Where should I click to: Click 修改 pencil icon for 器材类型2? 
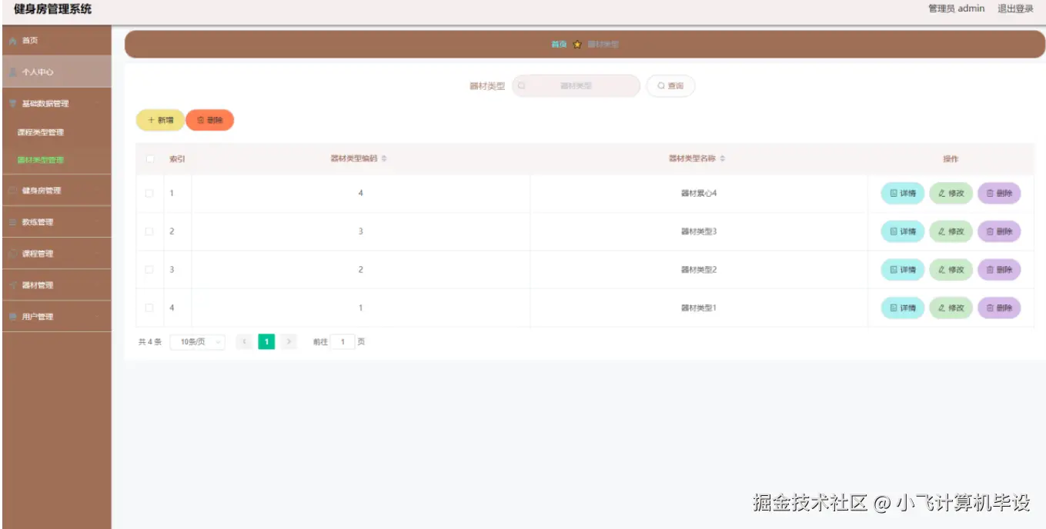(941, 270)
